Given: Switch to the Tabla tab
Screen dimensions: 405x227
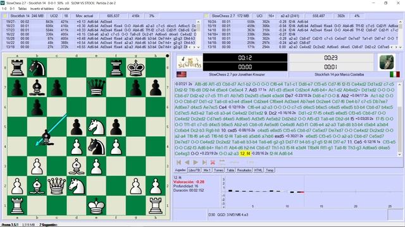Looking at the screenshot, I should tap(230, 170).
